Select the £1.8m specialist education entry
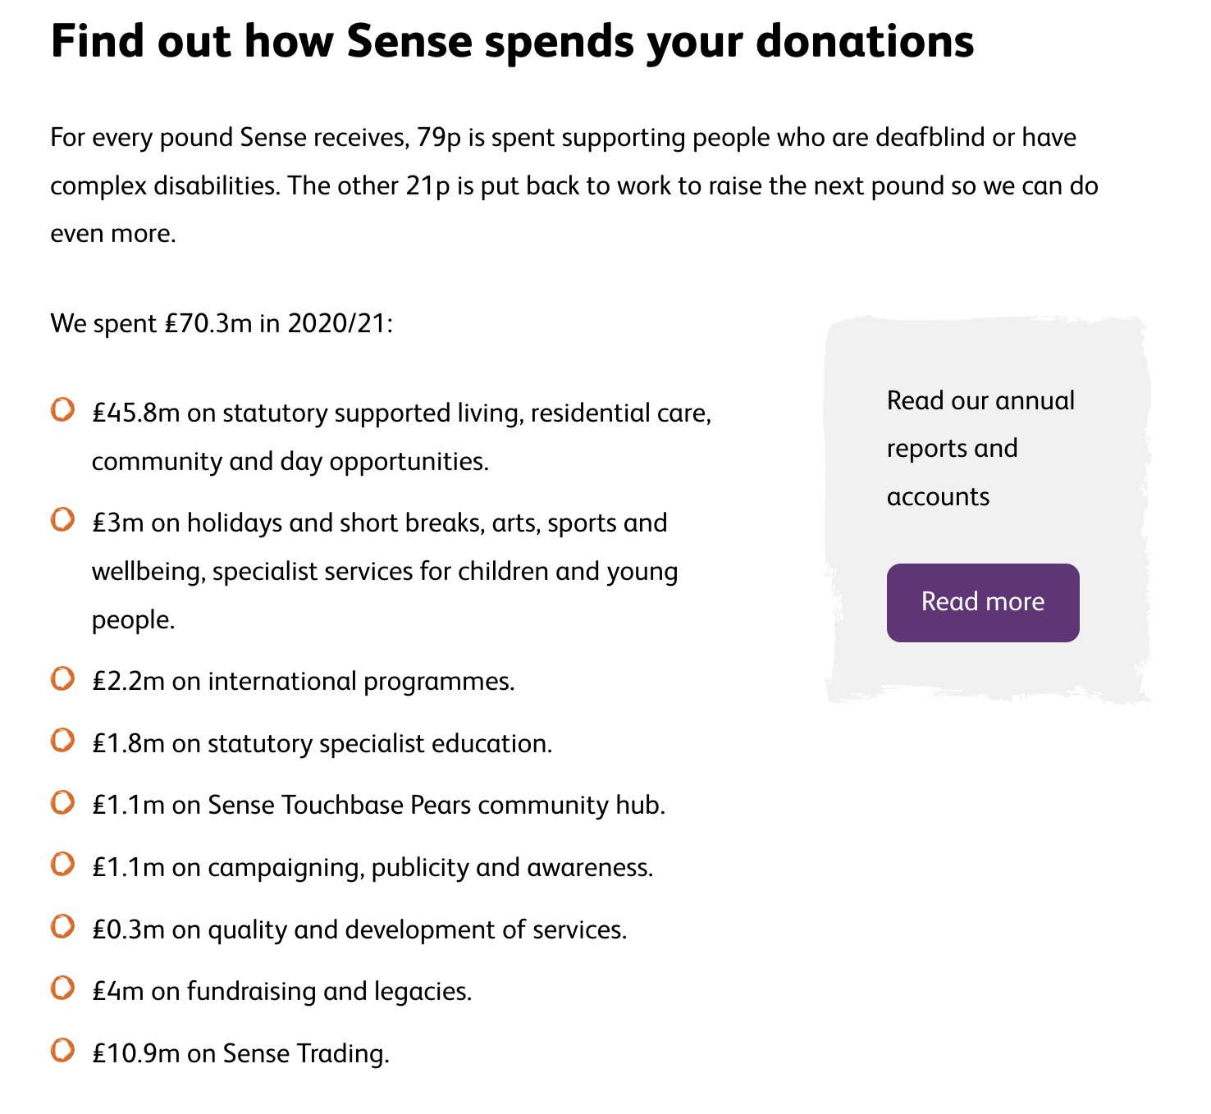 (322, 742)
